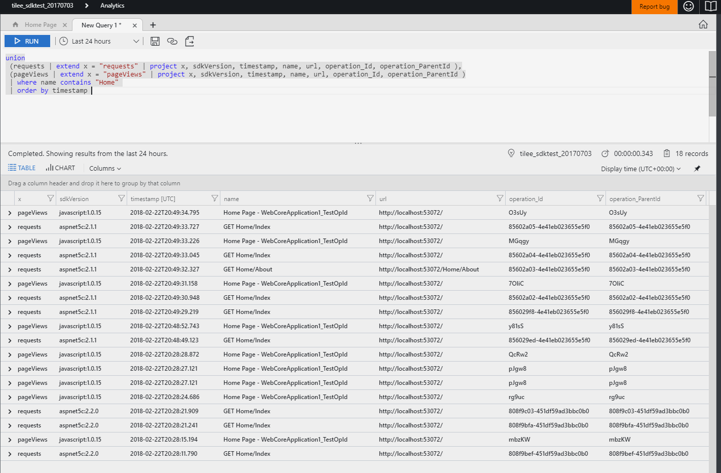
Task: Click the query editor splitter handle
Action: tap(358, 142)
